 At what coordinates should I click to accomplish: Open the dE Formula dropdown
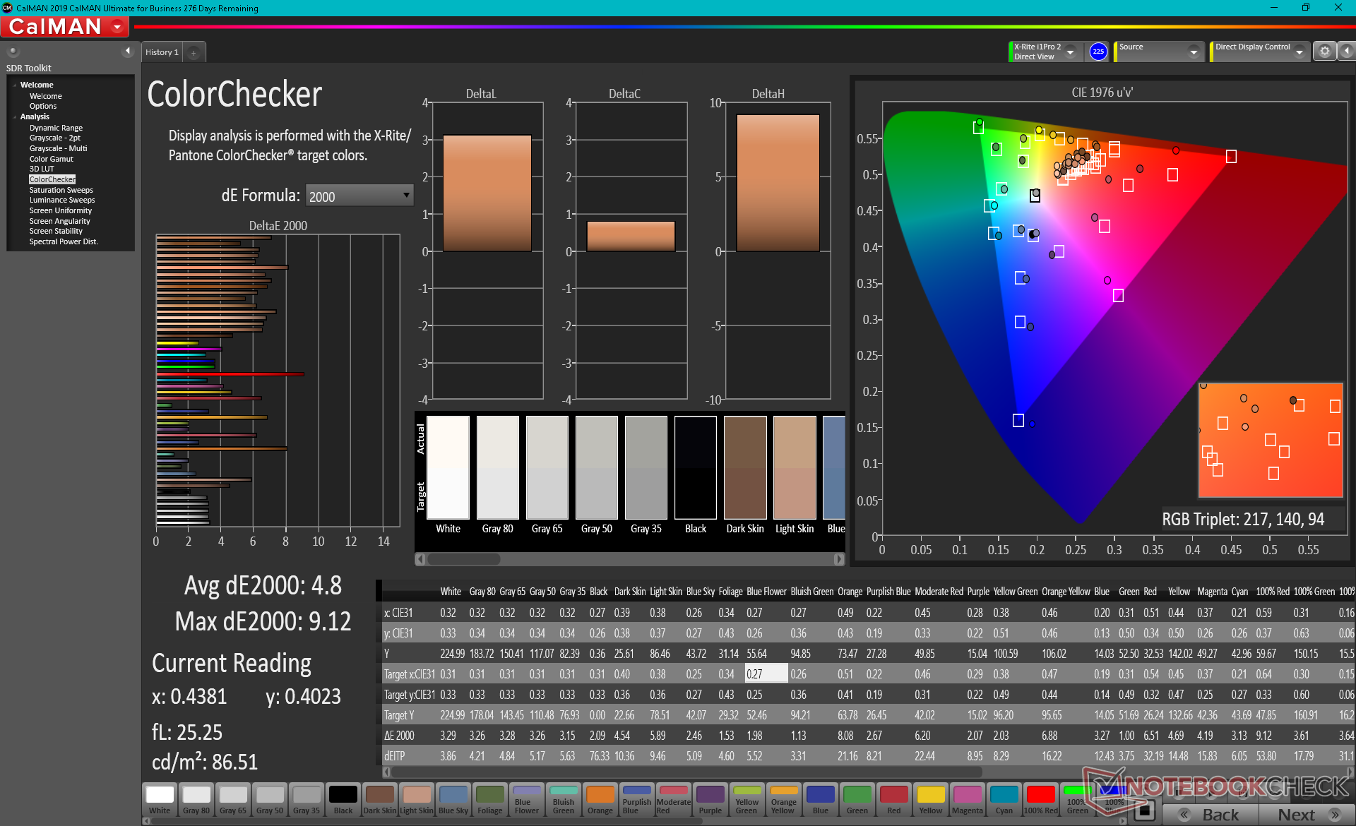click(x=359, y=196)
